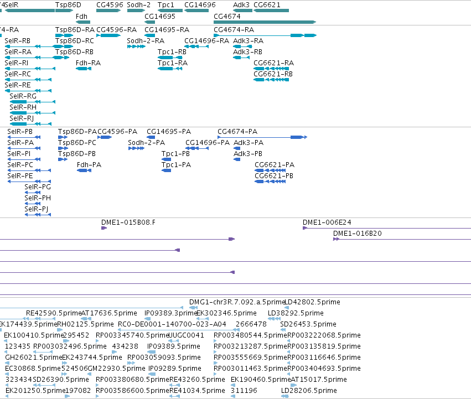
Task: Click the Tsp86D gene label
Action: tap(68, 5)
